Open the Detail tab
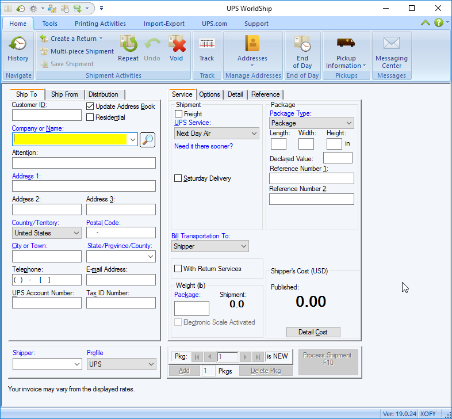 point(235,94)
